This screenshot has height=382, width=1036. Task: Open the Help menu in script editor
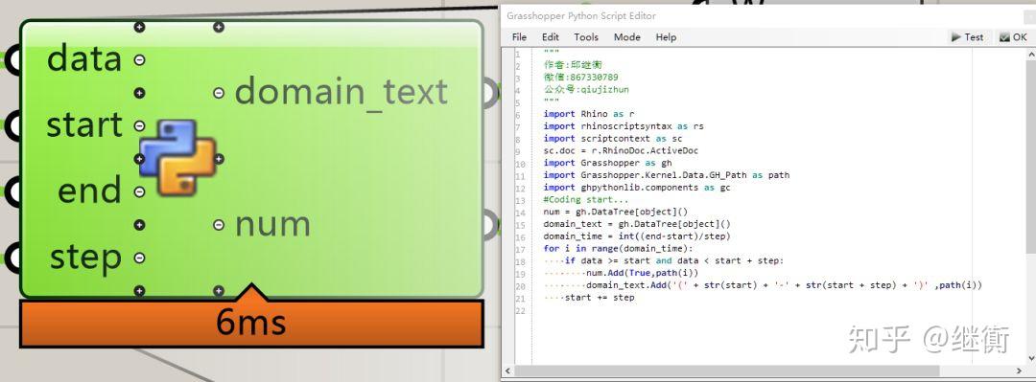[x=666, y=37]
